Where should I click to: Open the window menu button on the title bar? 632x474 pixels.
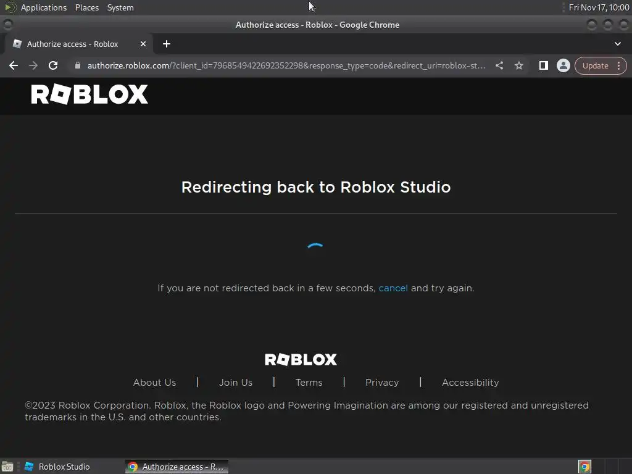[7, 25]
